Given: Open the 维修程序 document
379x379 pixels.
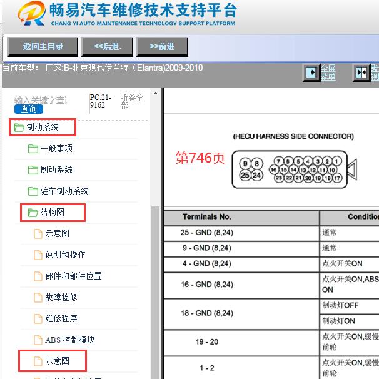Looking at the screenshot, I should (x=61, y=318).
